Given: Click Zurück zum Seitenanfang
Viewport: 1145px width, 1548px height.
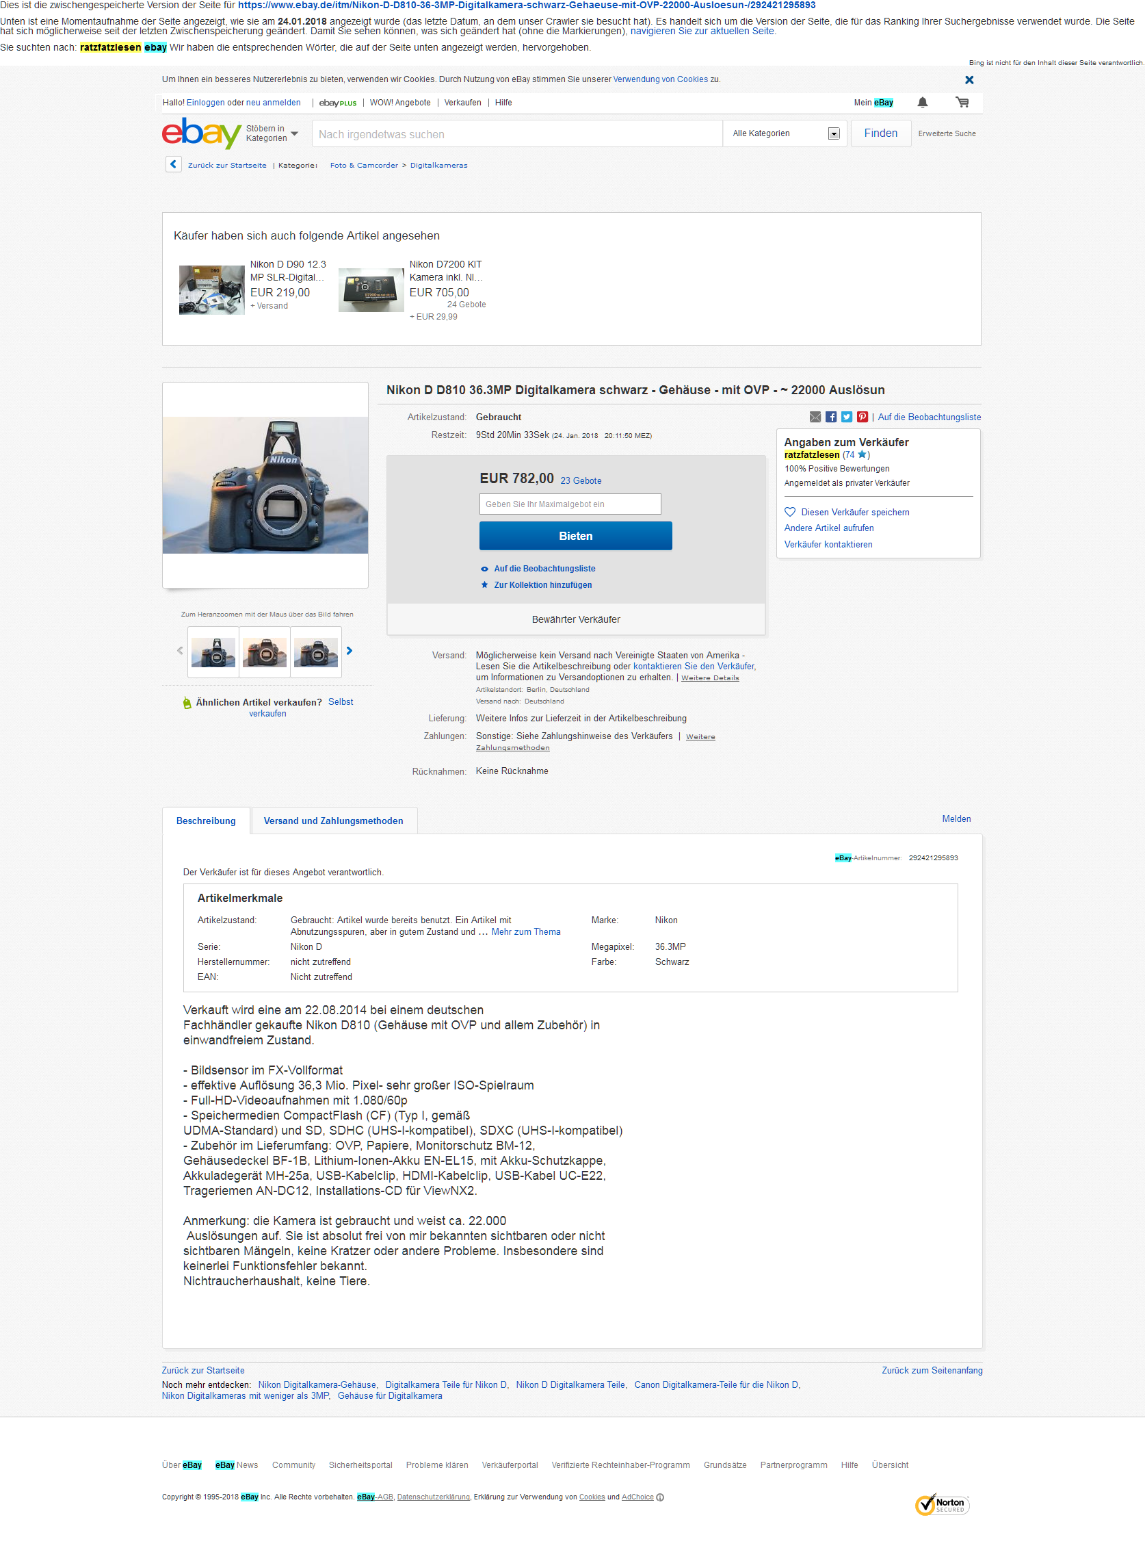Looking at the screenshot, I should coord(932,1371).
